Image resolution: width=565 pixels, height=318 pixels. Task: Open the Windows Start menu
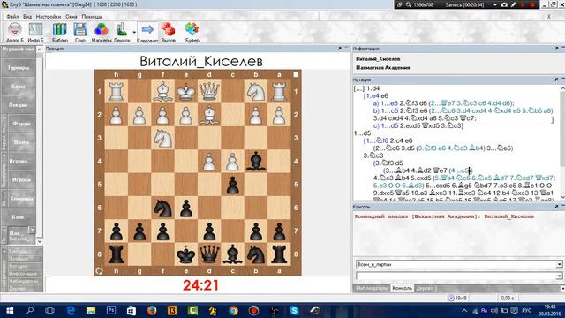pyautogui.click(x=10, y=310)
